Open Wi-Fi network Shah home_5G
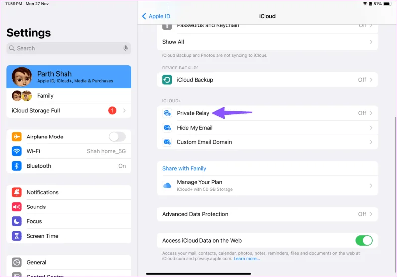This screenshot has height=277, width=397. (106, 151)
